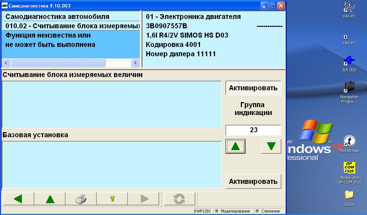Click the text '1,6l R4/2V SIMOS HS D03'

click(187, 35)
